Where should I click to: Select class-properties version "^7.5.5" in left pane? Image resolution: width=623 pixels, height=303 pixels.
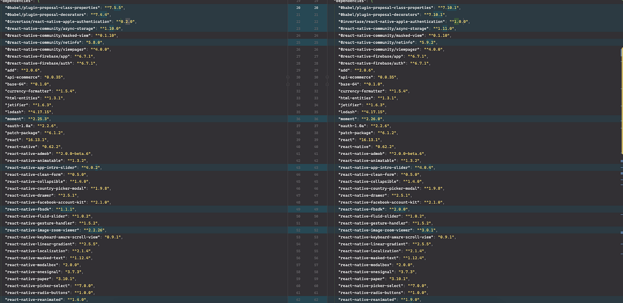[x=114, y=8]
